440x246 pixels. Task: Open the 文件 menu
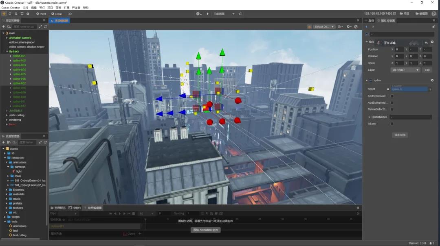point(26,8)
